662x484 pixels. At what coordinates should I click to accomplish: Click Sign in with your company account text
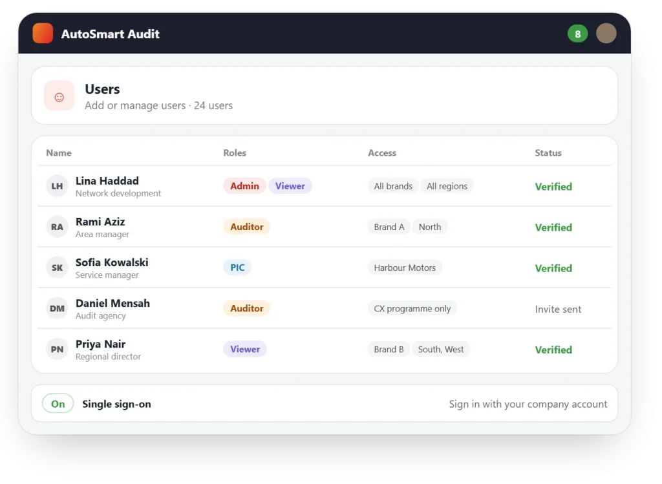[x=528, y=405]
